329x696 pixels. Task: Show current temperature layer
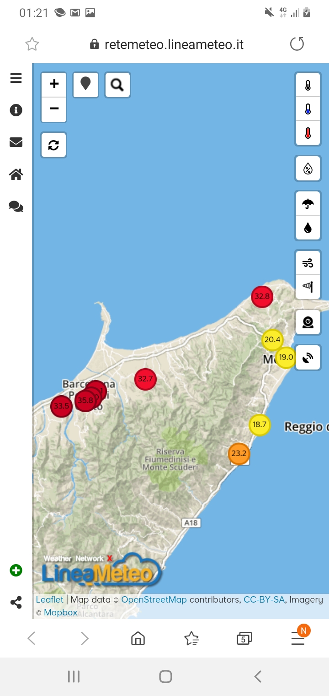308,85
